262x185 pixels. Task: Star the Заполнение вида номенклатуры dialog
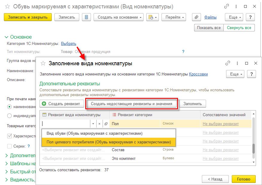tap(43, 63)
